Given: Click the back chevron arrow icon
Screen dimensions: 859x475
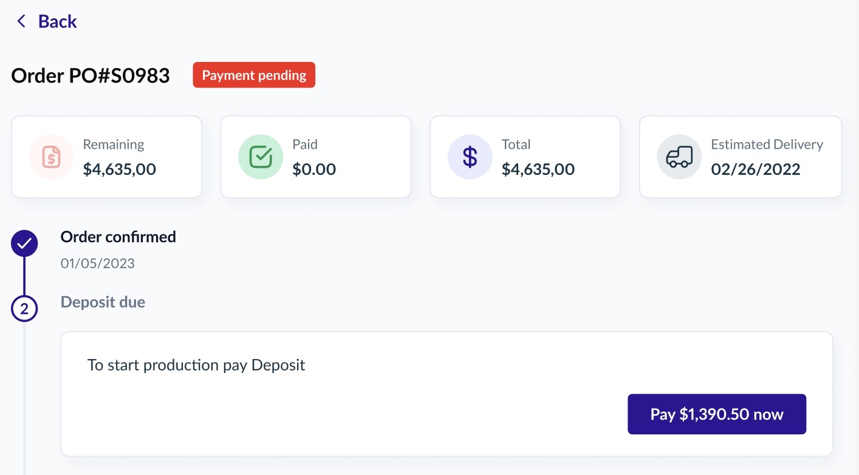Looking at the screenshot, I should (21, 21).
